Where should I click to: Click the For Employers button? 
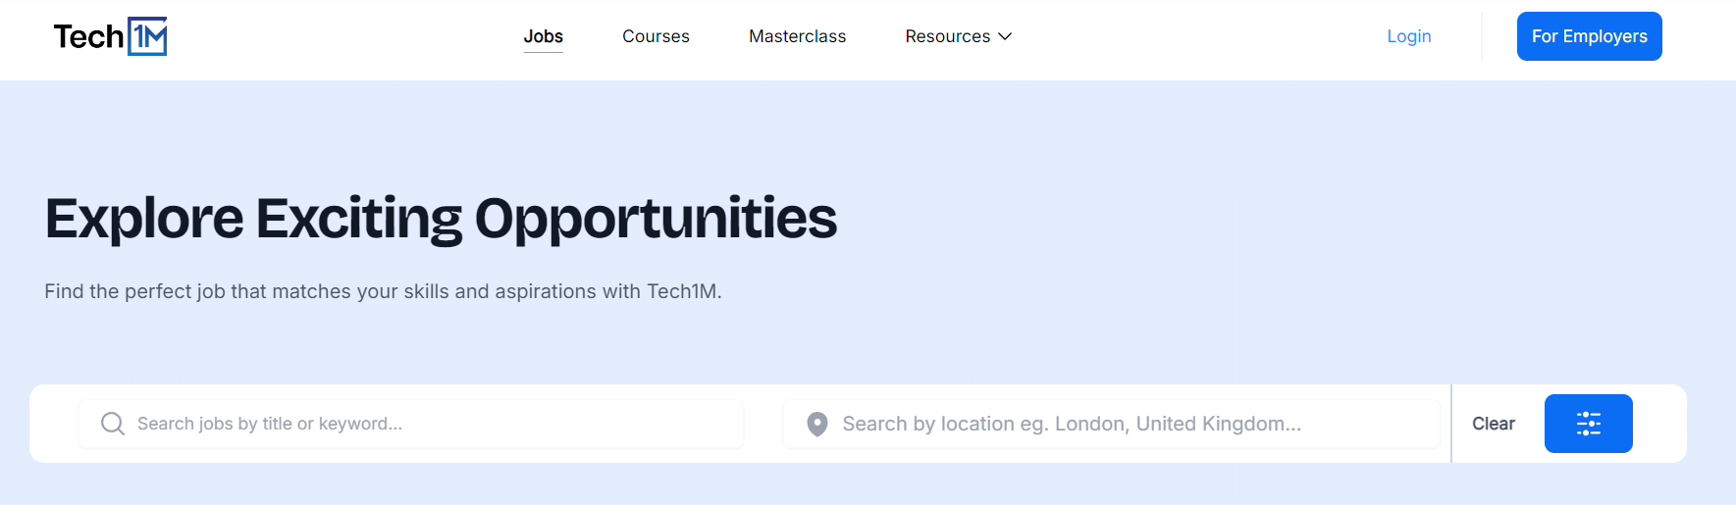tap(1589, 36)
